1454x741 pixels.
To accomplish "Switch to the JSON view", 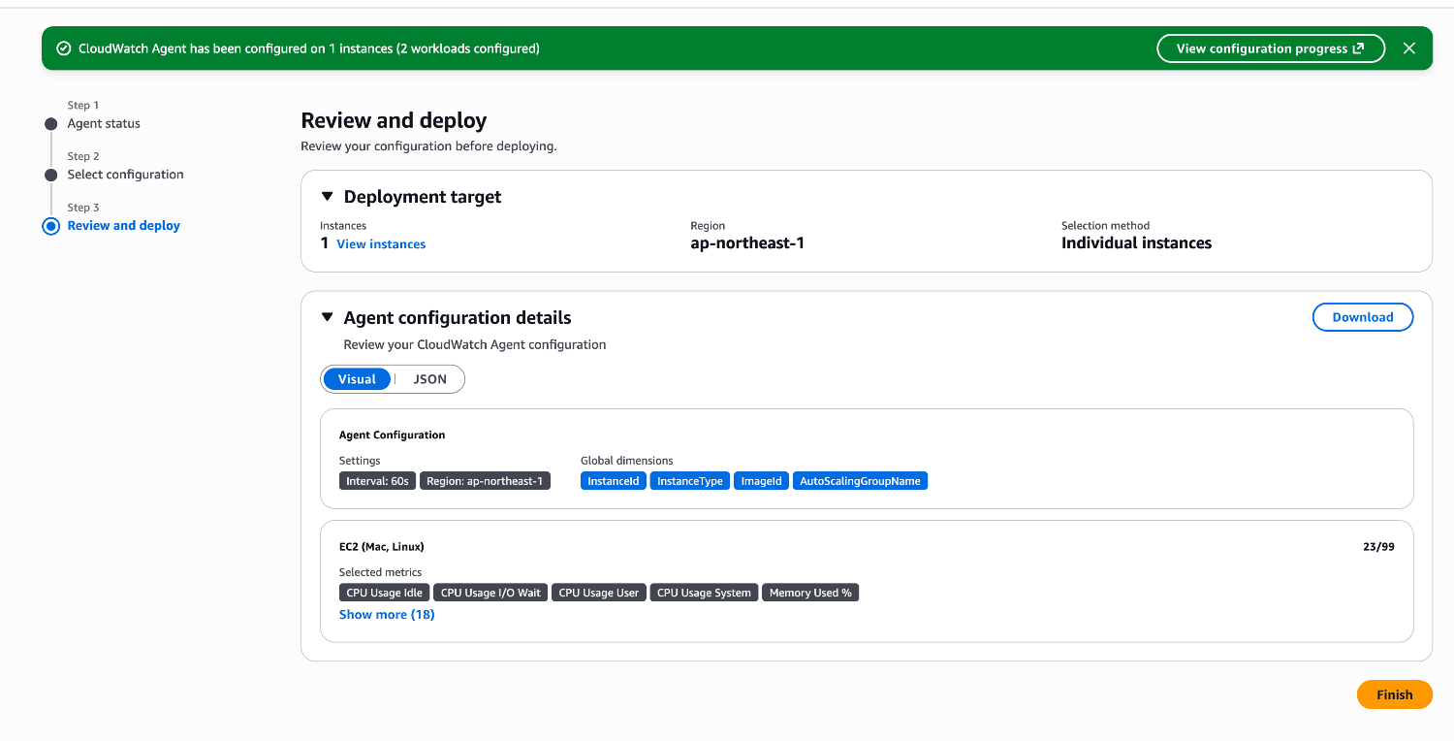I will pyautogui.click(x=430, y=379).
